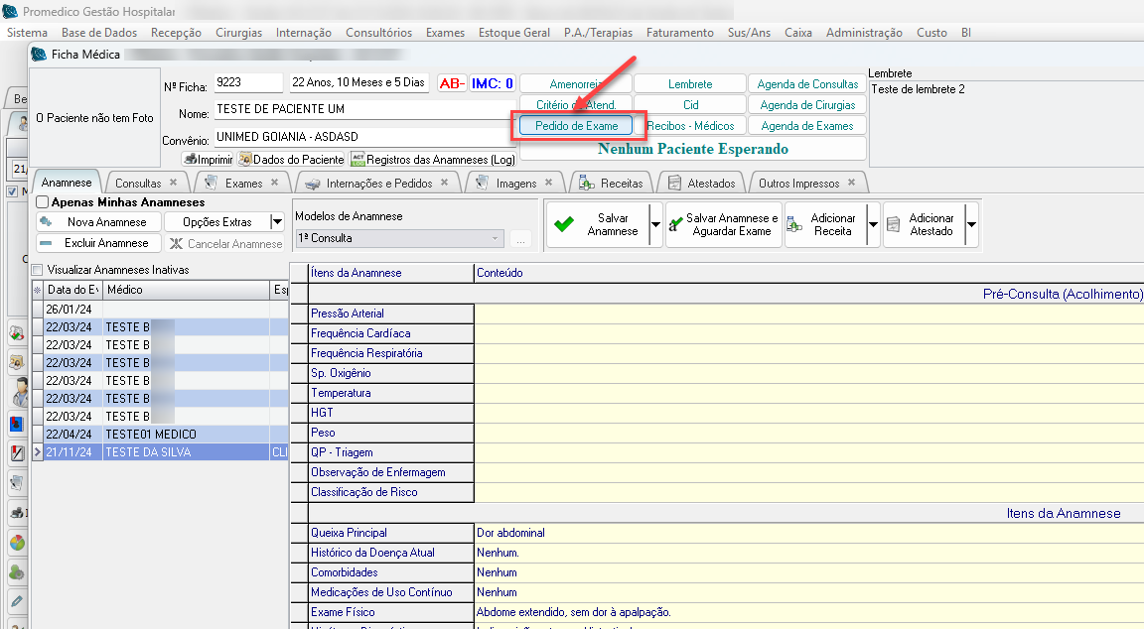Viewport: 1144px width, 629px height.
Task: Click the Pedido de Exame button
Action: (x=576, y=126)
